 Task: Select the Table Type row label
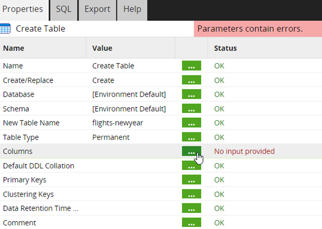pyautogui.click(x=21, y=137)
